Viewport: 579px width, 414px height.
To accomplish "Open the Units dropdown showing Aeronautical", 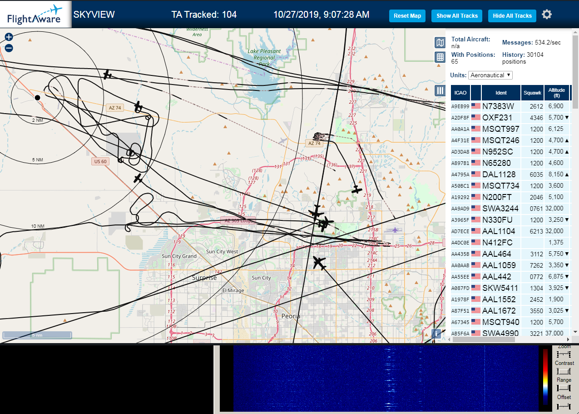I will (x=490, y=75).
